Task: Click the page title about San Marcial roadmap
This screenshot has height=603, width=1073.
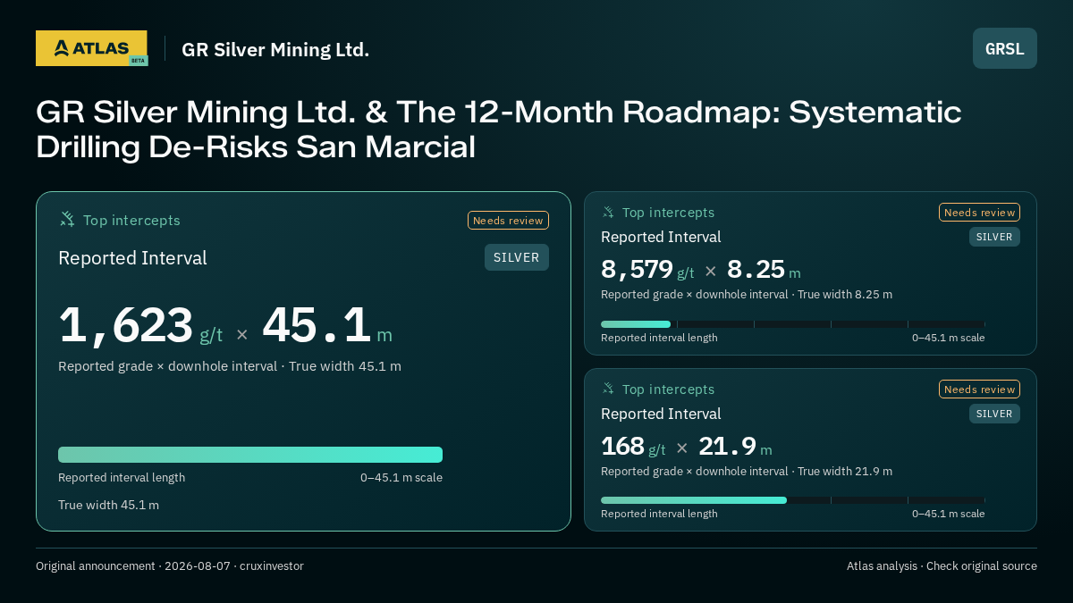Action: [499, 129]
